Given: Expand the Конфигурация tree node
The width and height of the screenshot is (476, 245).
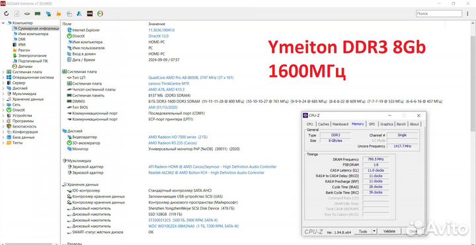Looking at the screenshot, I should pos(3,132).
